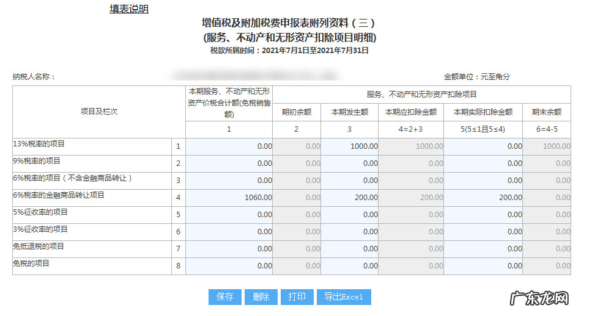This screenshot has height=316, width=592.
Task: Click the formula 4=2+3 cell
Action: [x=410, y=129]
